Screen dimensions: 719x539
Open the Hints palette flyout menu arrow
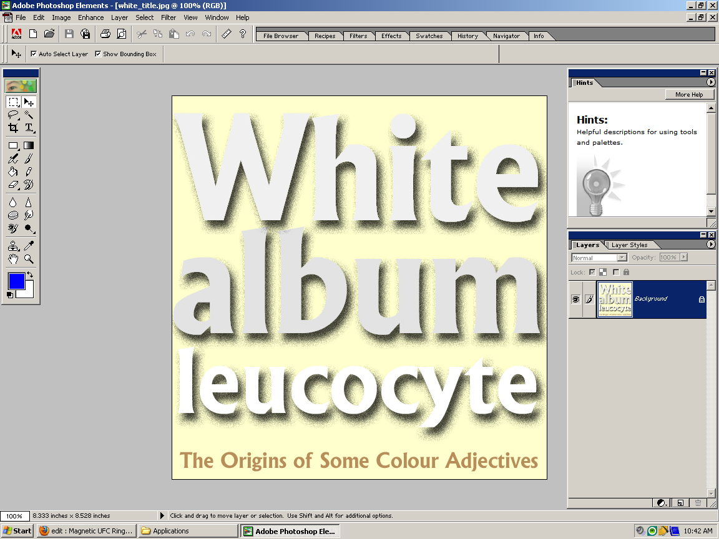[711, 82]
